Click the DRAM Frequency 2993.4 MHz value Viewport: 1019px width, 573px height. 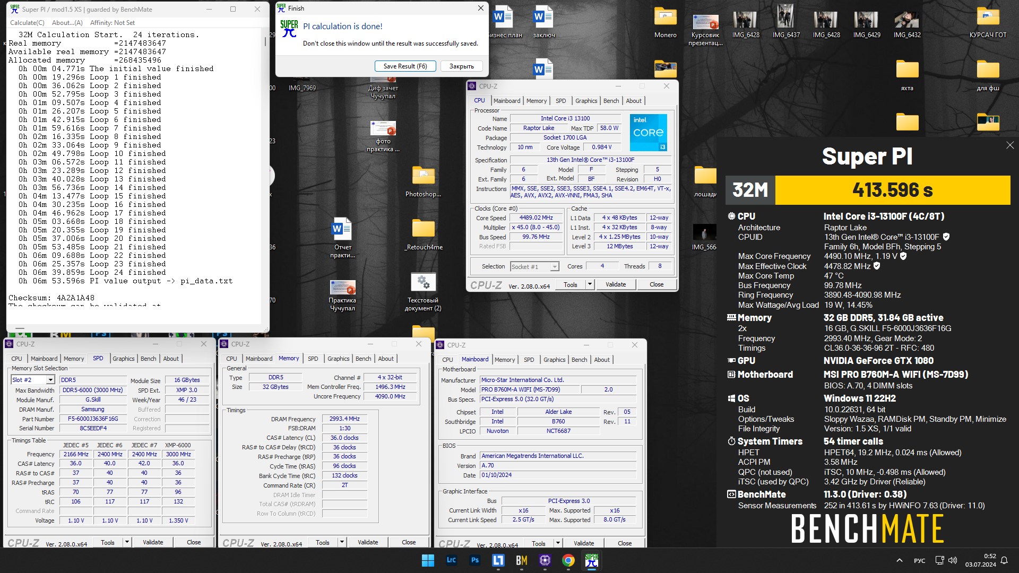pyautogui.click(x=344, y=419)
